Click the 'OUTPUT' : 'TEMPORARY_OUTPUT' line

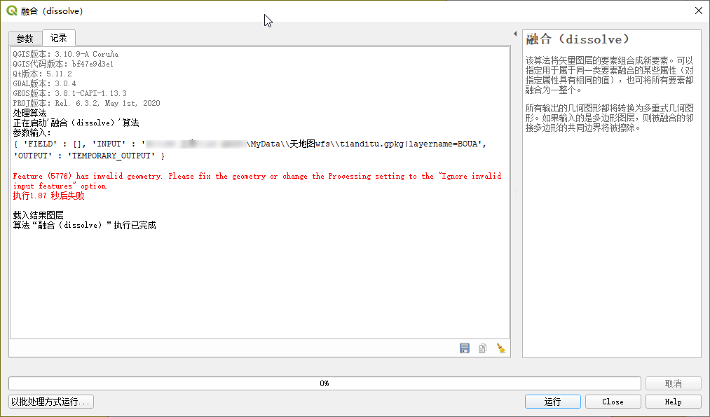coord(89,156)
